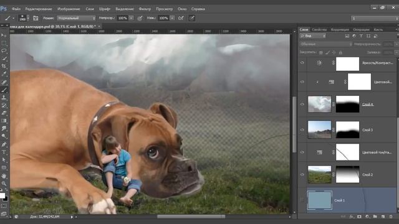Image resolution: width=399 pixels, height=224 pixels.
Task: Select the Path Selection tool
Action: coord(4,160)
